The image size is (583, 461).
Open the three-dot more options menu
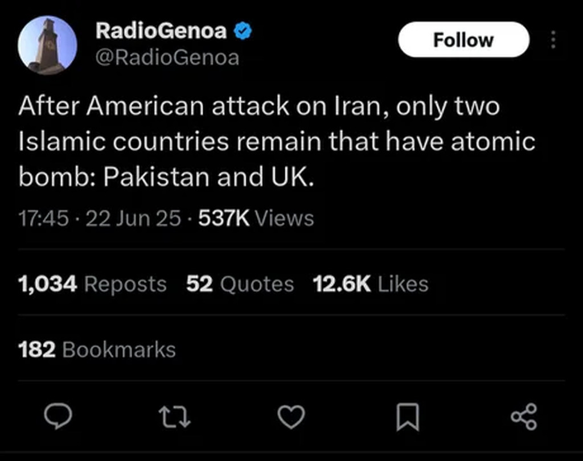[553, 39]
